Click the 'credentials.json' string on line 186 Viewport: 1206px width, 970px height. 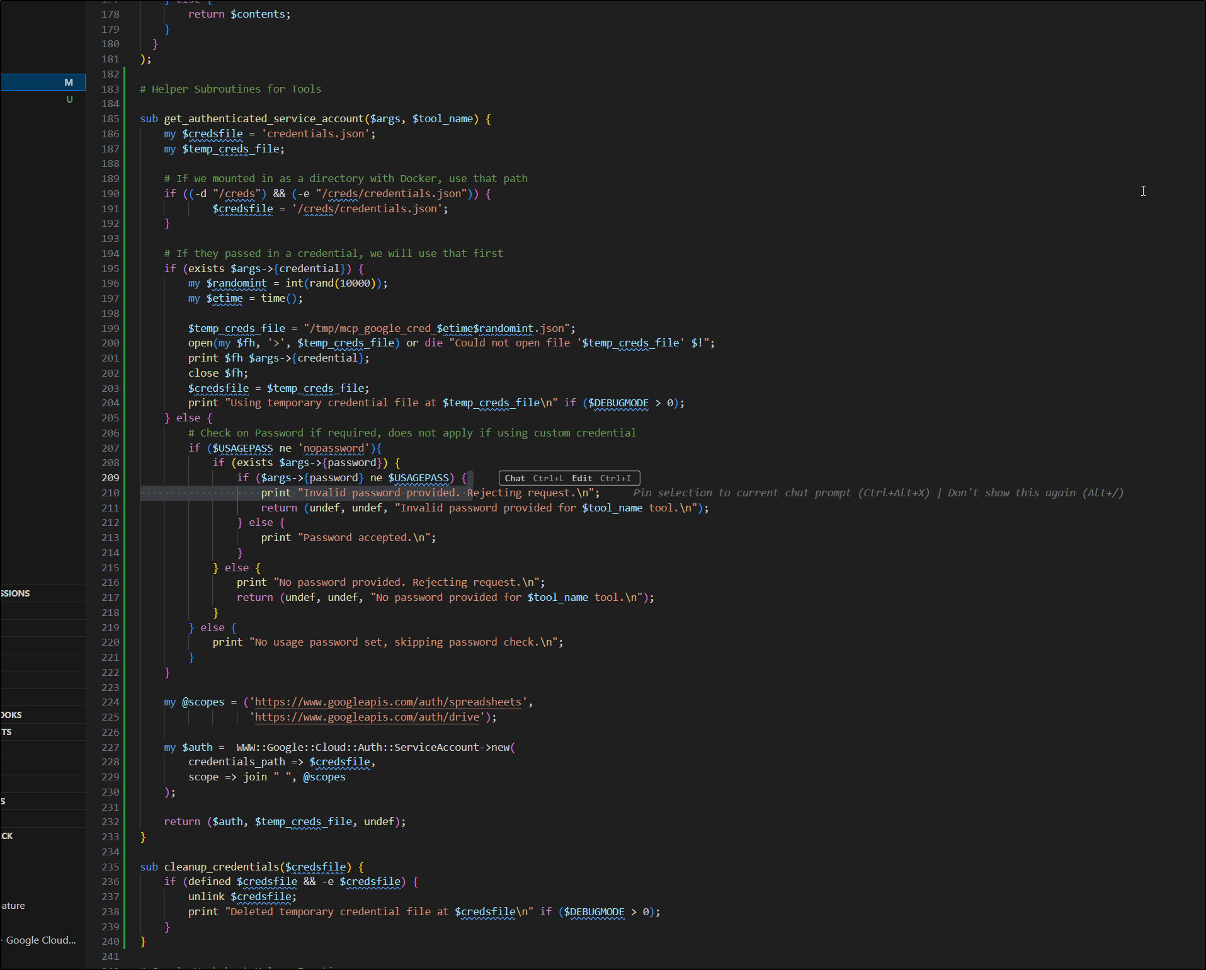(x=316, y=134)
